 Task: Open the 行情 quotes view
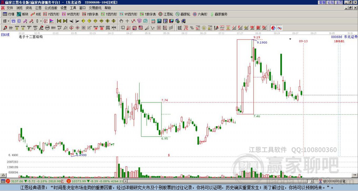point(8,14)
